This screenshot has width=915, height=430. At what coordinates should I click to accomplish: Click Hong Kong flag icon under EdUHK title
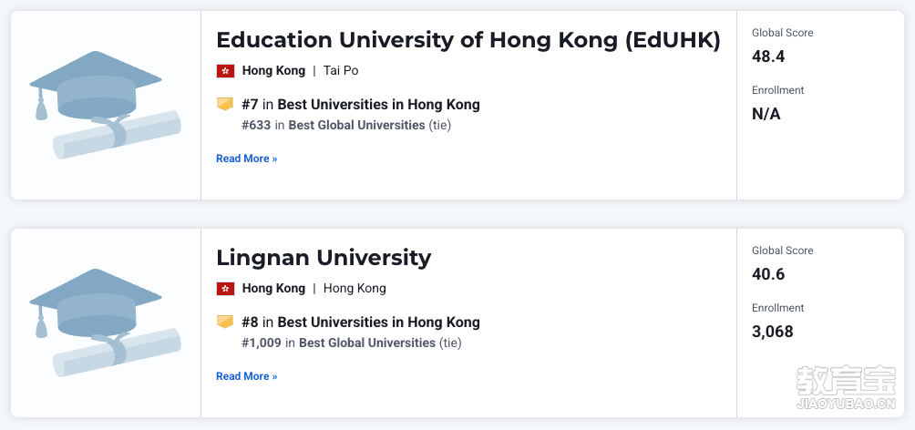point(225,71)
